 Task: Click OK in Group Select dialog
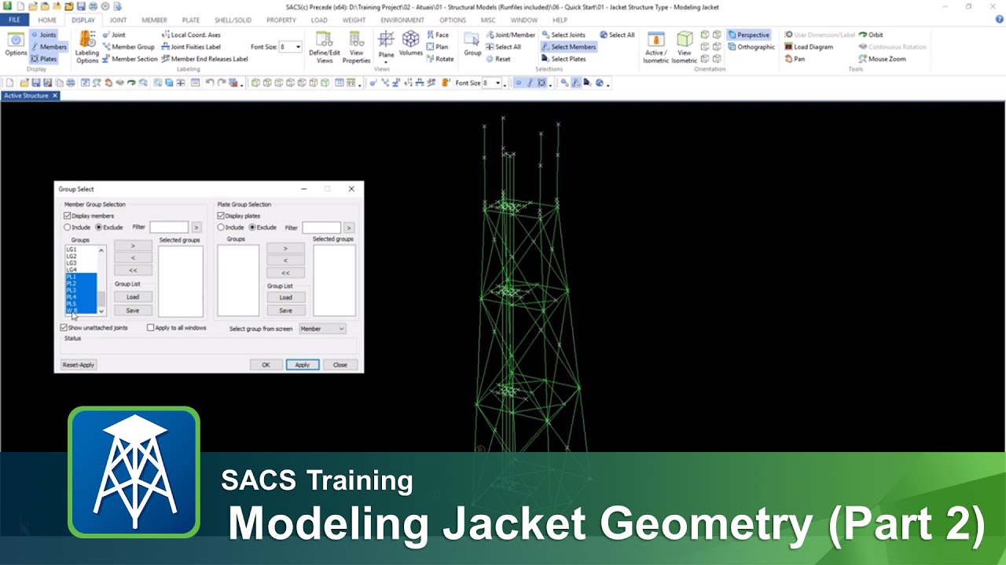click(266, 365)
